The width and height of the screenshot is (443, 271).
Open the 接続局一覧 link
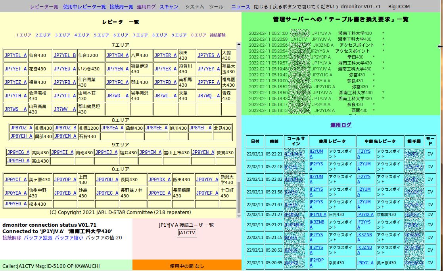121,6
